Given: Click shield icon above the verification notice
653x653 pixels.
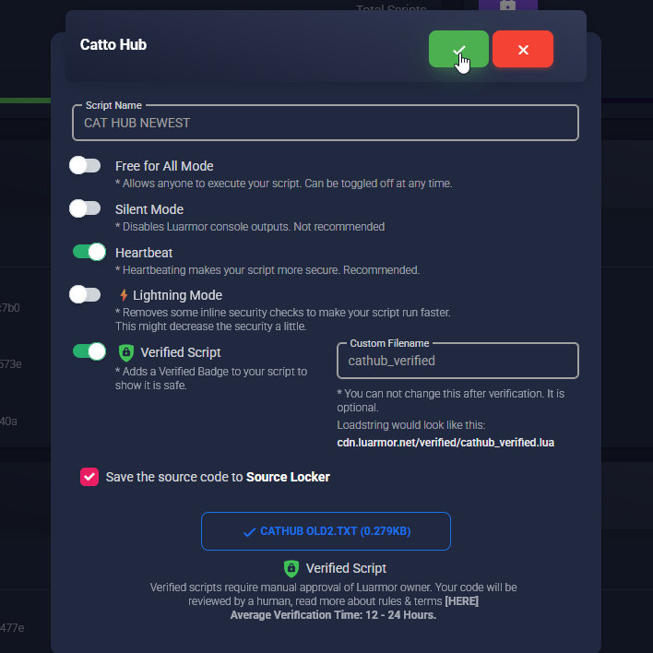Looking at the screenshot, I should 291,568.
